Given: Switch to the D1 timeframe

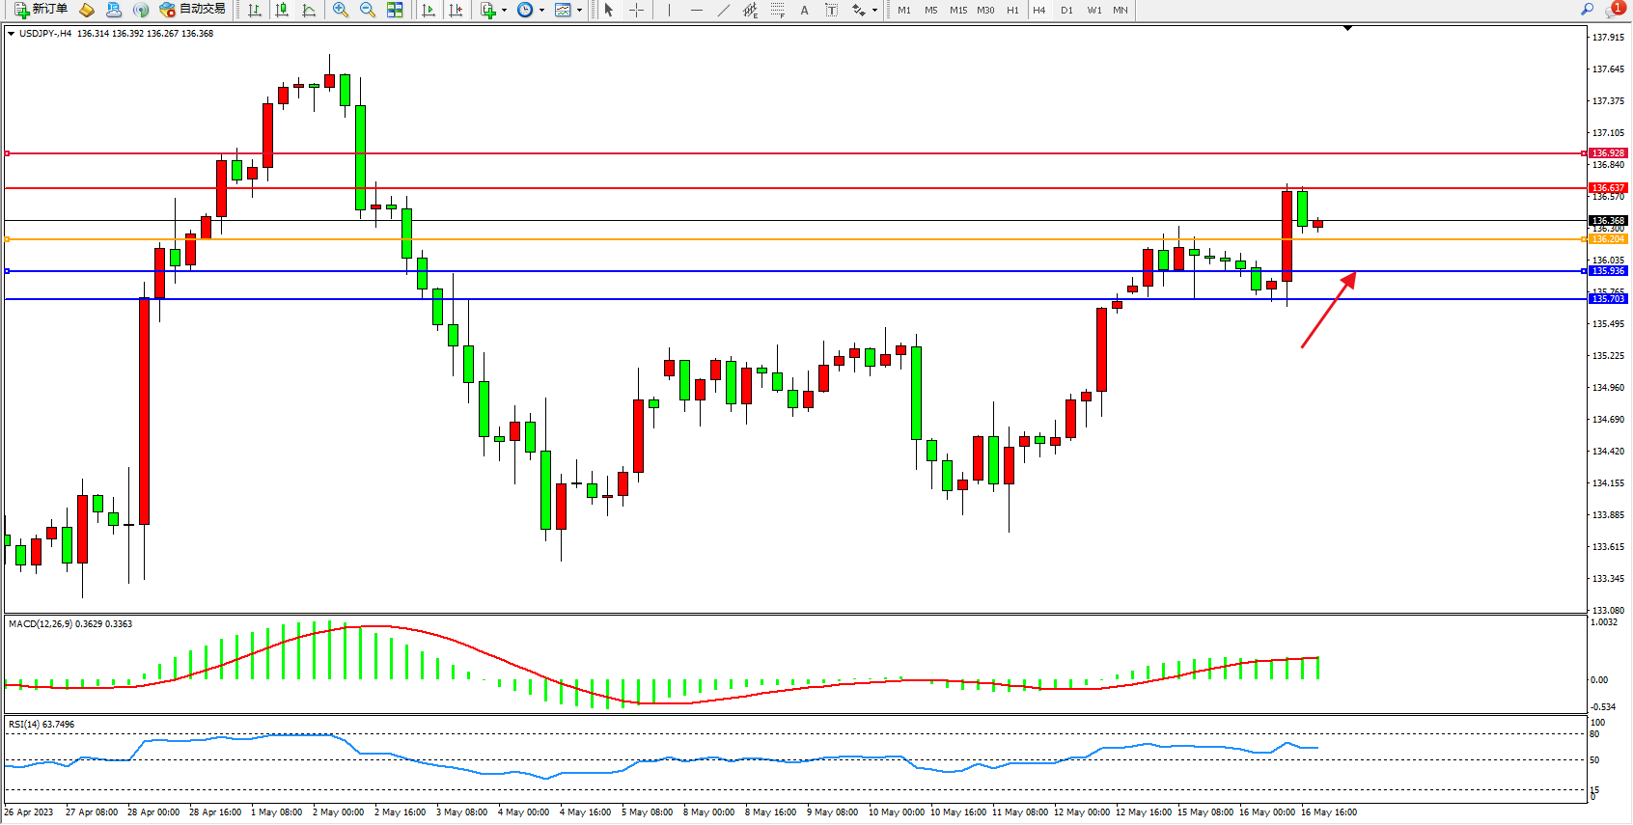Looking at the screenshot, I should coord(1066,10).
